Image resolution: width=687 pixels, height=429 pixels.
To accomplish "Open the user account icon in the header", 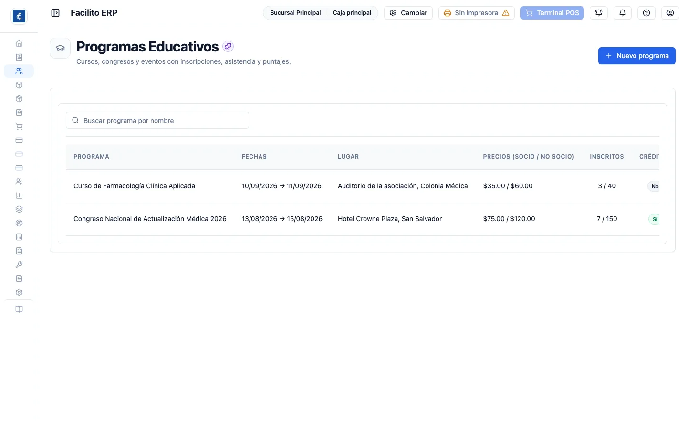I will click(670, 13).
